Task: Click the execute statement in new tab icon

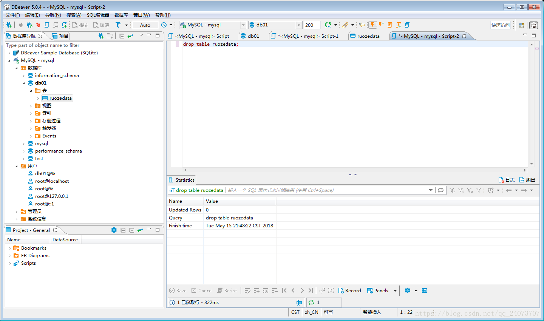Action: pyautogui.click(x=381, y=25)
